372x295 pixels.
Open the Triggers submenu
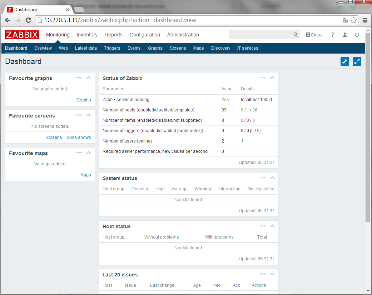[112, 48]
